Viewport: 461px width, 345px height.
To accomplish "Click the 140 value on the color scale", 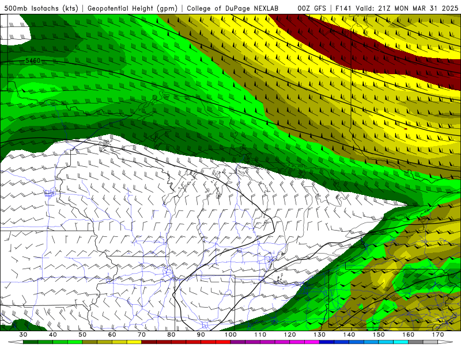I will (349, 335).
